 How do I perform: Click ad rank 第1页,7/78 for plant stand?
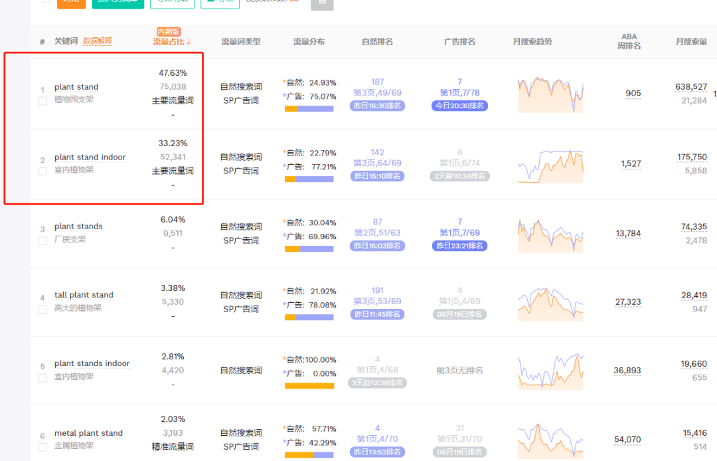pyautogui.click(x=459, y=93)
